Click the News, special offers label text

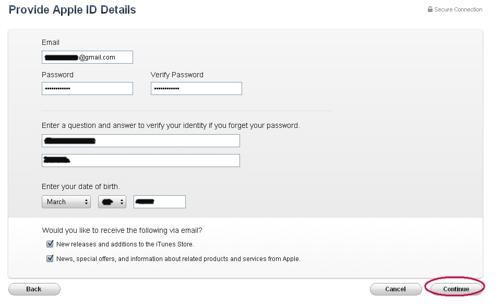click(178, 259)
